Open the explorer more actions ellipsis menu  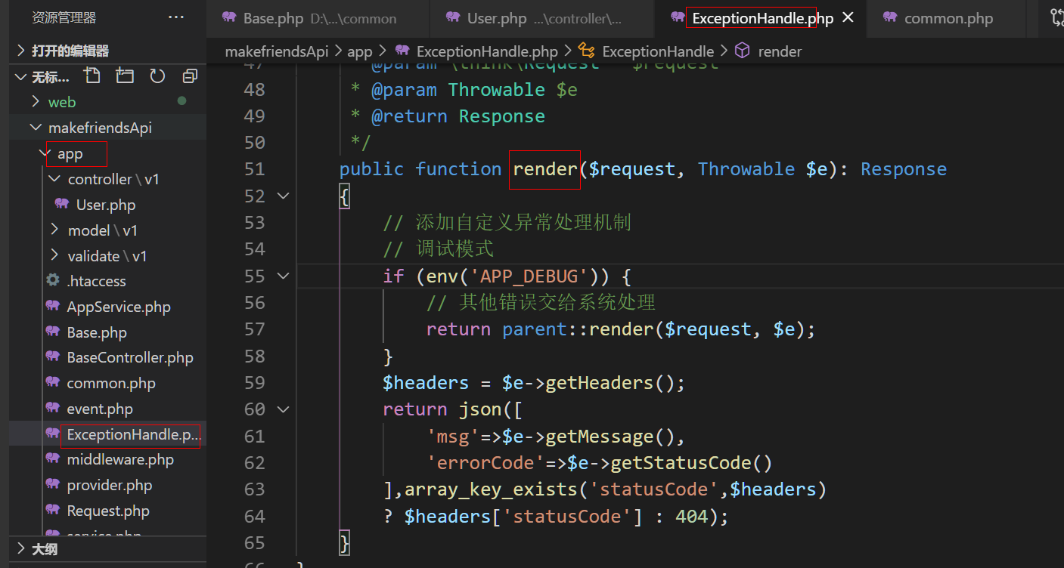175,17
